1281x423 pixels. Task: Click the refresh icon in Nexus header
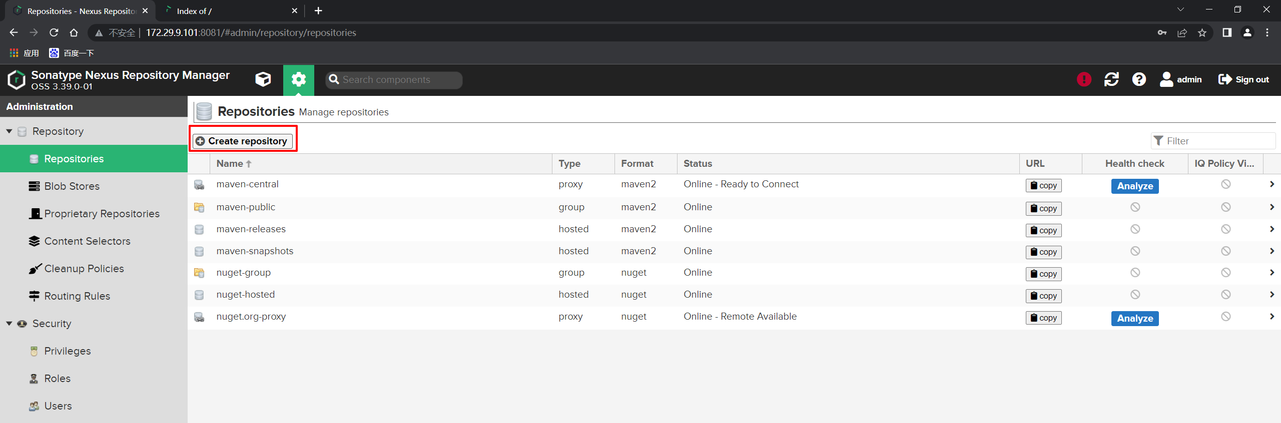1111,79
